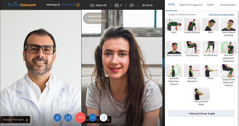Select the Hip (Rotation) thumbnail
The height and width of the screenshot is (126, 239).
210,47
